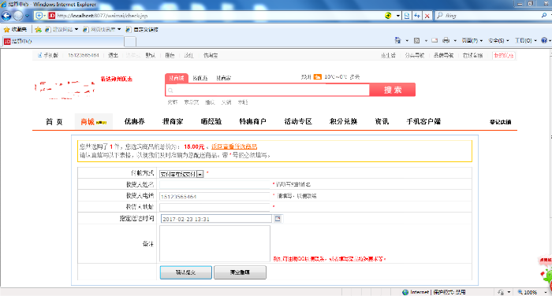Click the 收货人姓名 recipient name field
Viewport: 552px width, 296px height.
[x=214, y=184]
